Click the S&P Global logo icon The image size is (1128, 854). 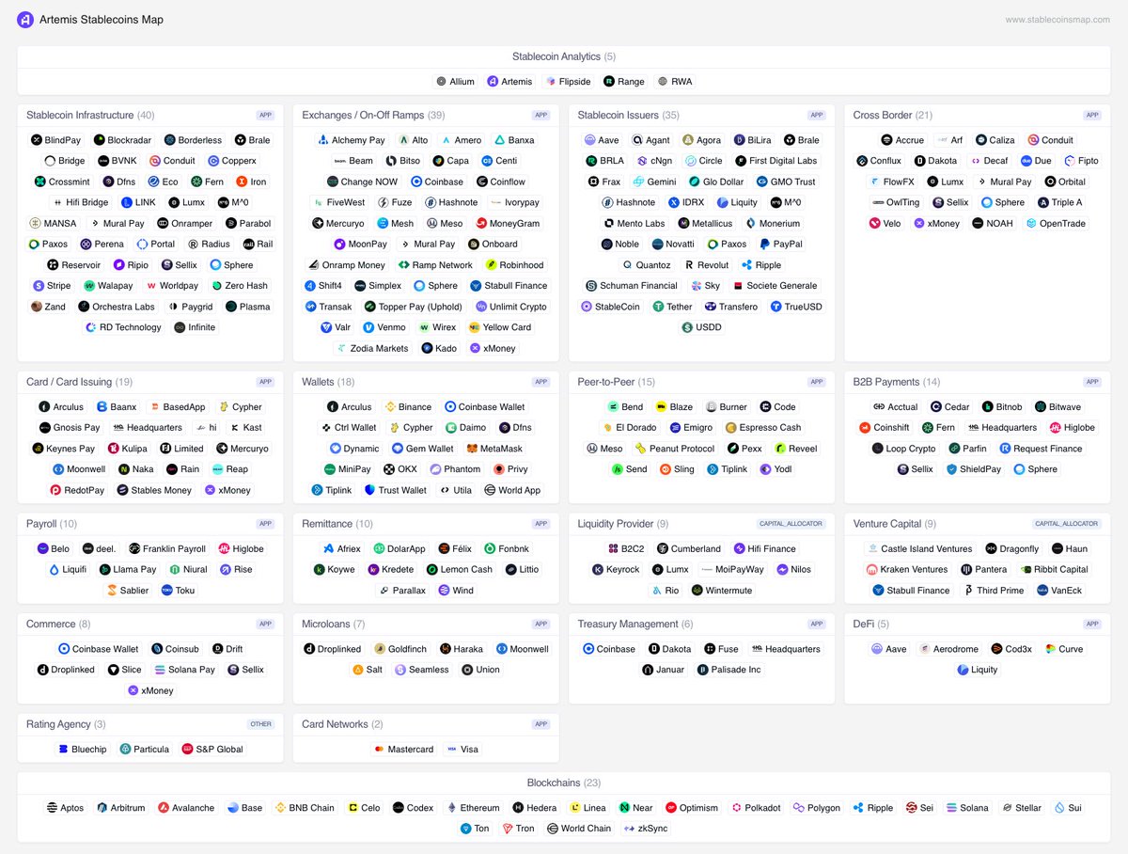pos(187,750)
